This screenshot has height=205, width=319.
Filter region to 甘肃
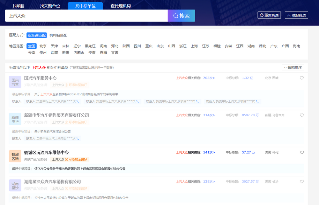click(115, 52)
